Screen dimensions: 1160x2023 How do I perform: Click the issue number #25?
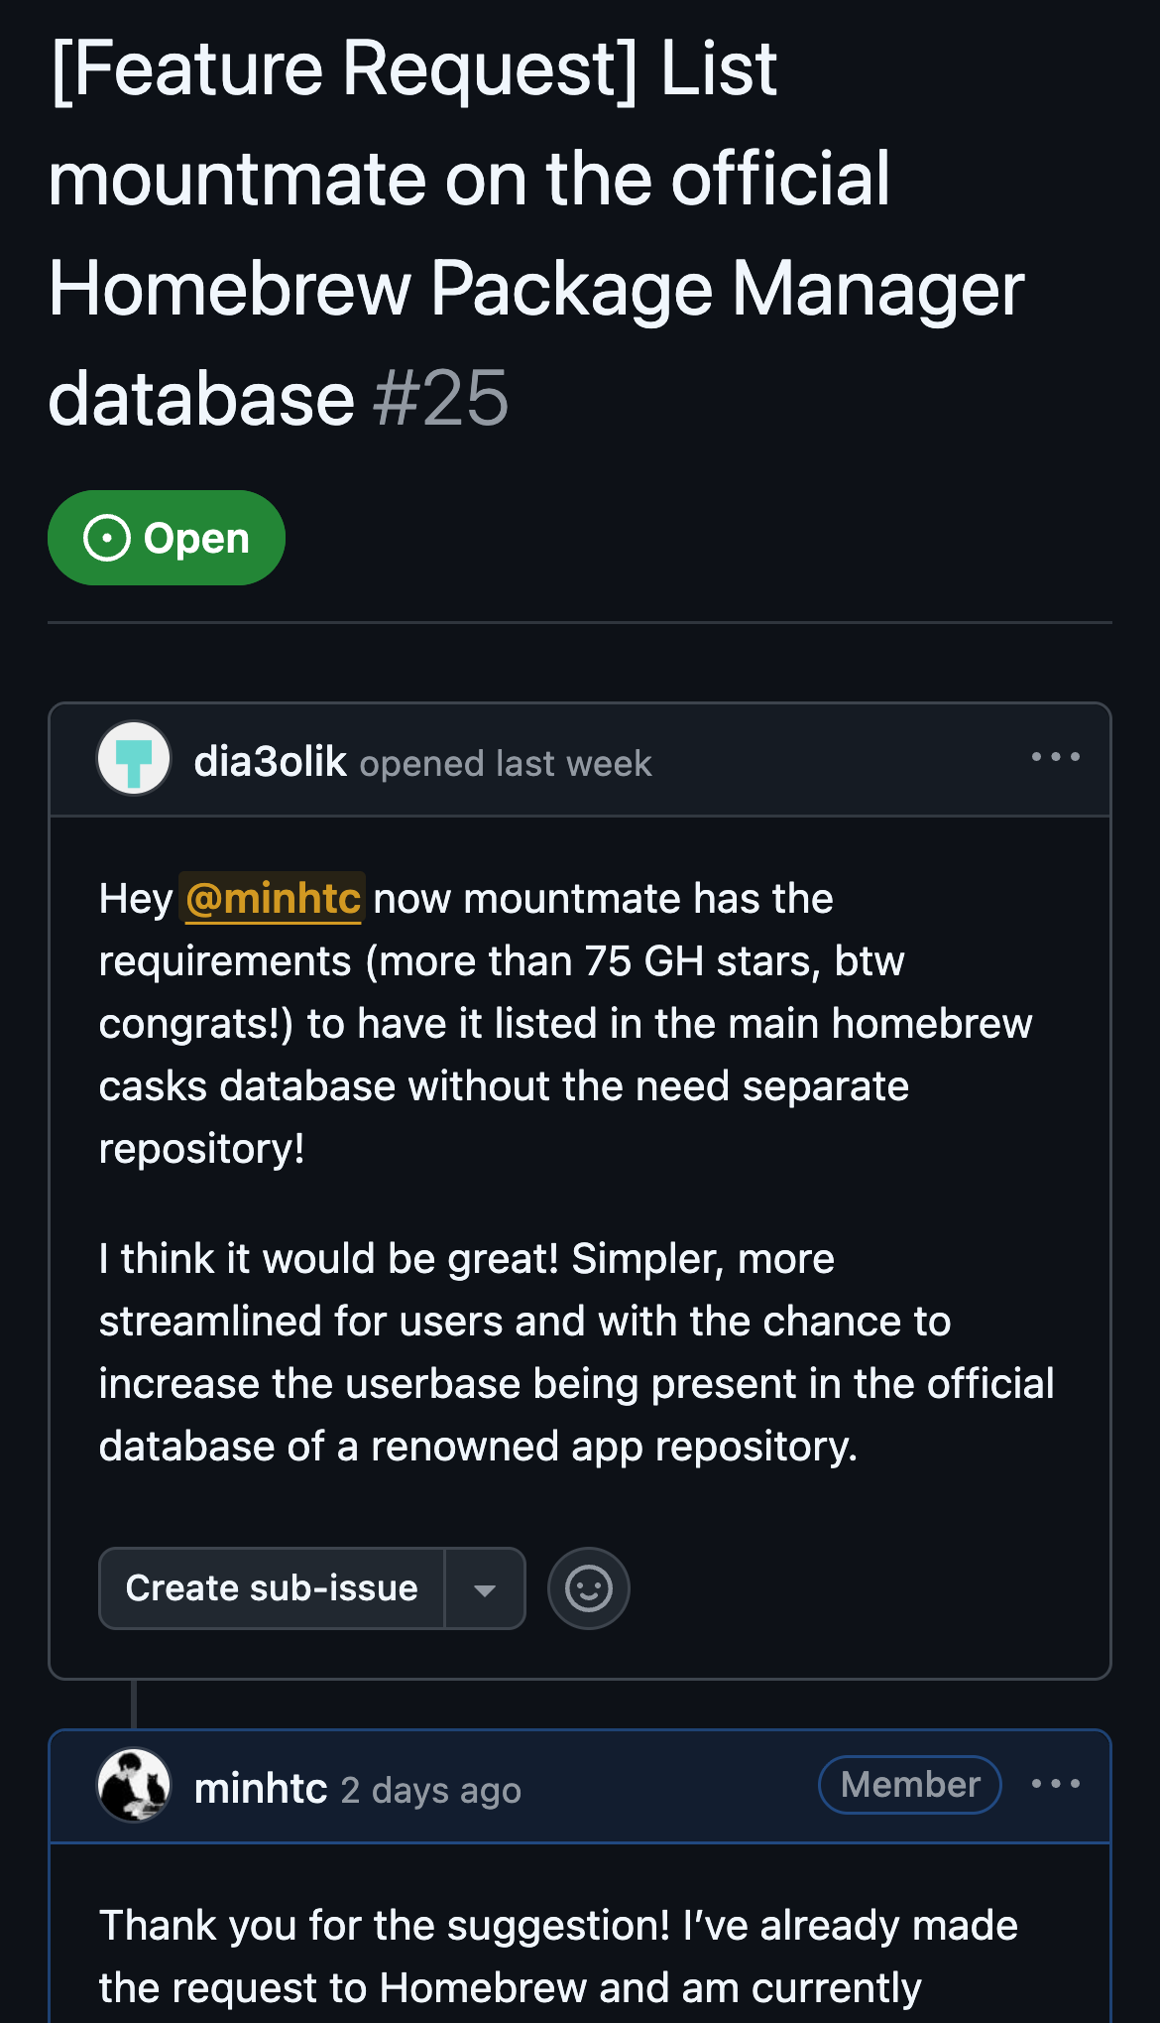pos(441,399)
